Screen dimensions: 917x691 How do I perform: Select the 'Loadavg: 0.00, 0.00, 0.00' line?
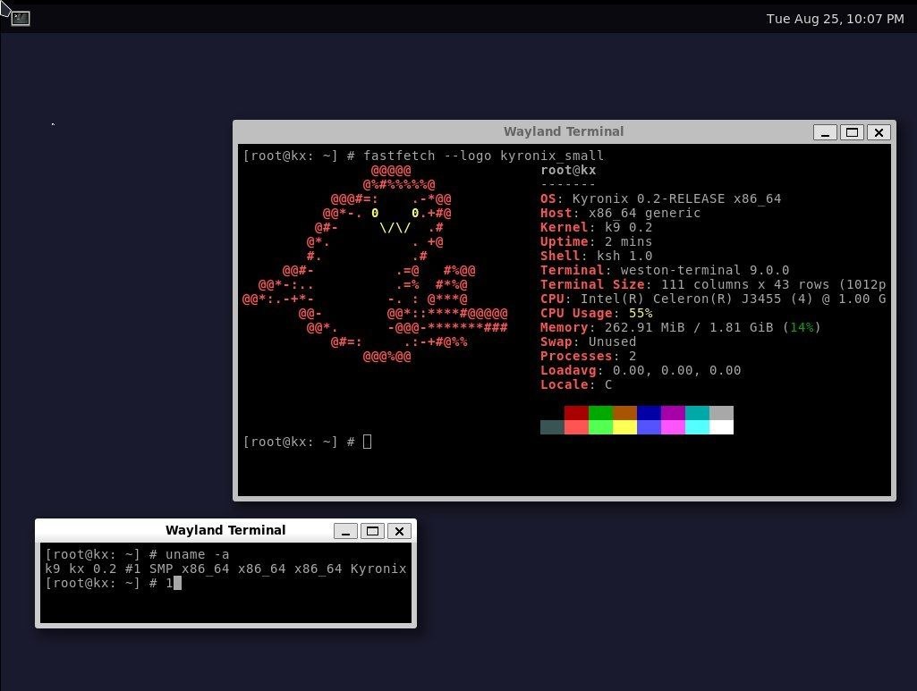[641, 370]
